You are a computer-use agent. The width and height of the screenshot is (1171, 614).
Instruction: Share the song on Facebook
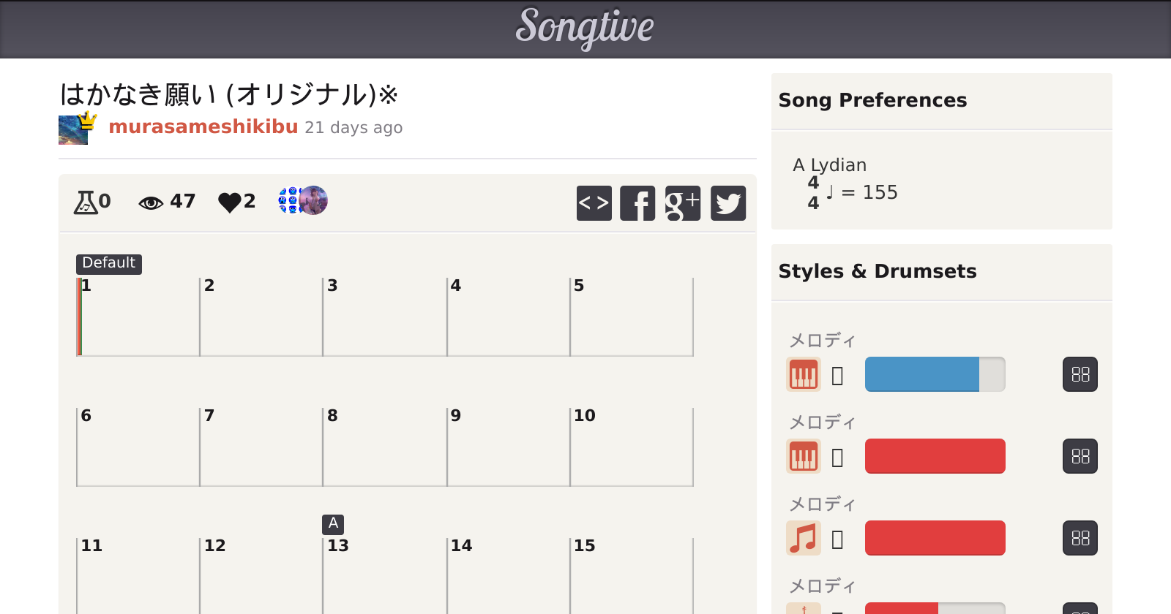click(x=637, y=203)
